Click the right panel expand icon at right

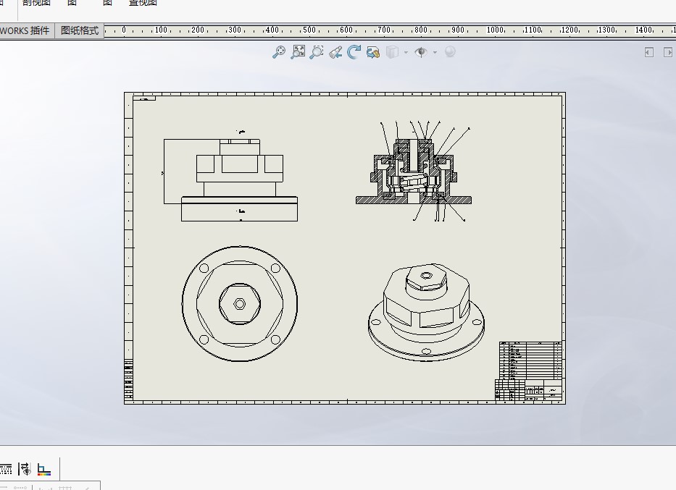(x=668, y=52)
